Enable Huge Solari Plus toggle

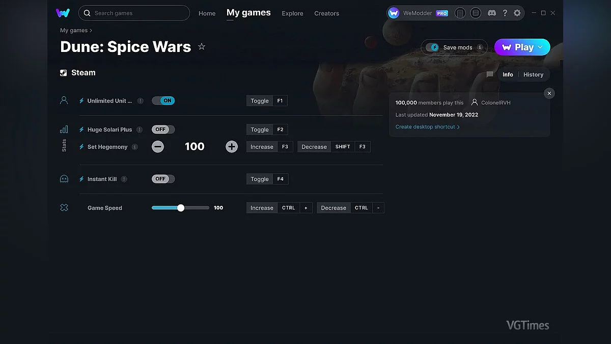click(x=163, y=129)
